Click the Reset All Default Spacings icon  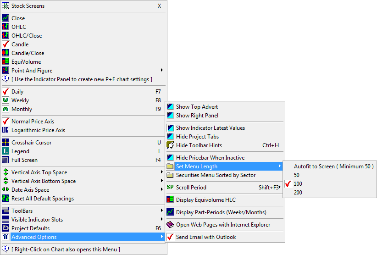click(x=6, y=199)
